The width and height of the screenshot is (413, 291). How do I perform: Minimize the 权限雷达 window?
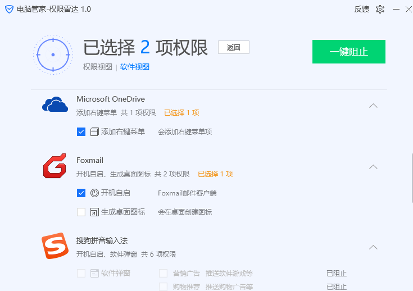coord(396,10)
